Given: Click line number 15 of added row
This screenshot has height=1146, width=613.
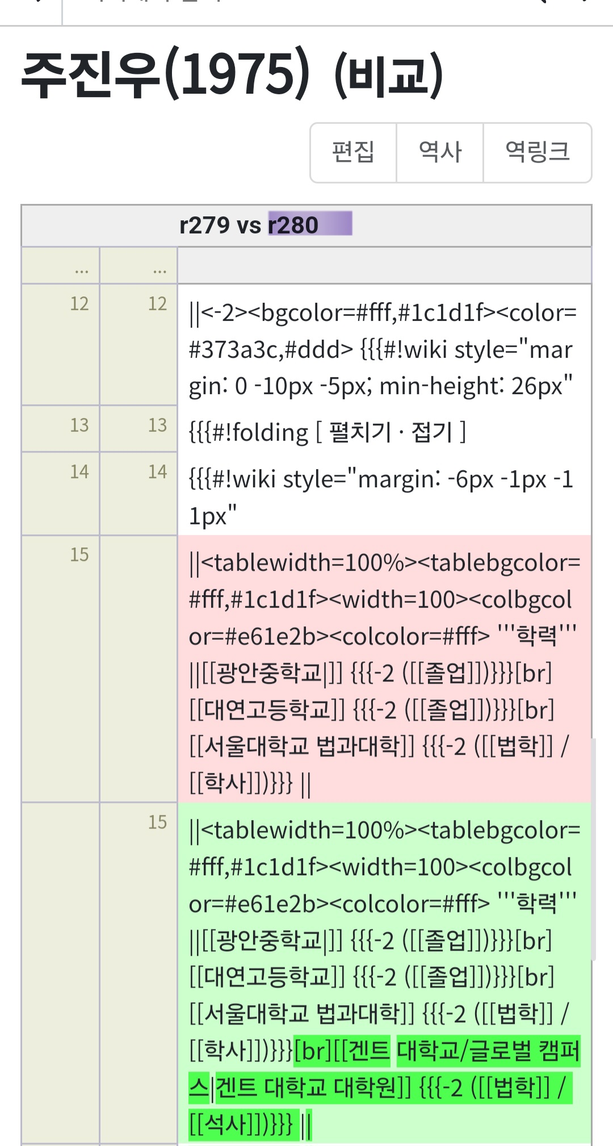Looking at the screenshot, I should point(158,822).
